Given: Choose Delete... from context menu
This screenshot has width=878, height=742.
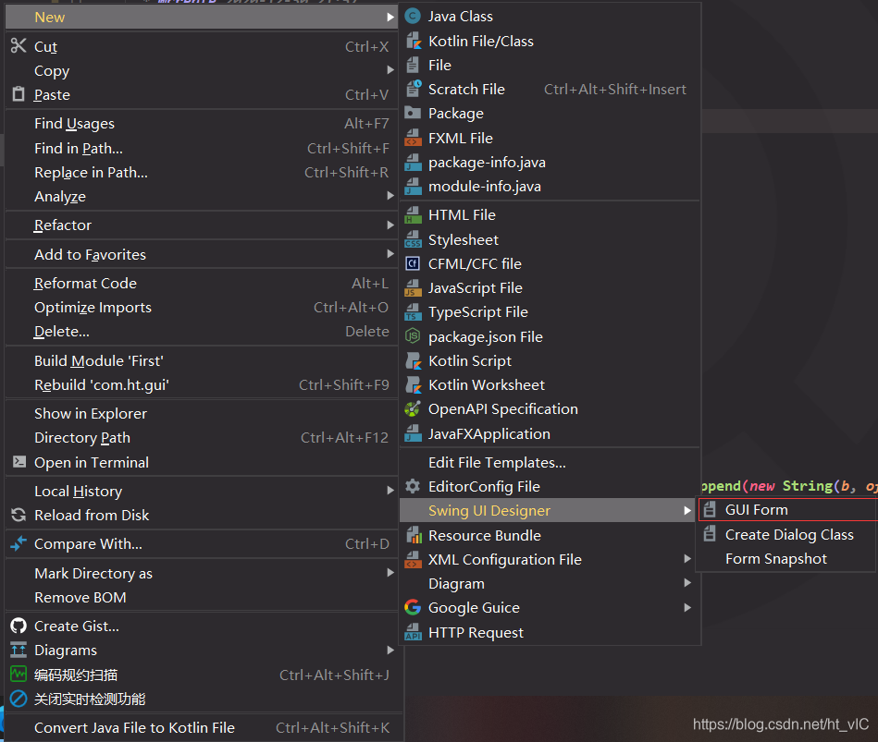Looking at the screenshot, I should point(202,331).
